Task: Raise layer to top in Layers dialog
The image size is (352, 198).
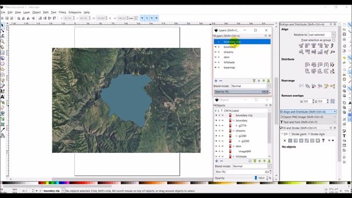Action: pos(254,81)
